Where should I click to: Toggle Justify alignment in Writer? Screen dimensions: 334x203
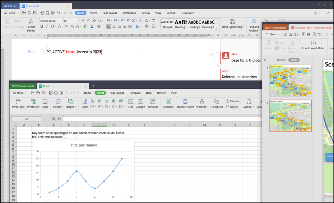click(125, 26)
